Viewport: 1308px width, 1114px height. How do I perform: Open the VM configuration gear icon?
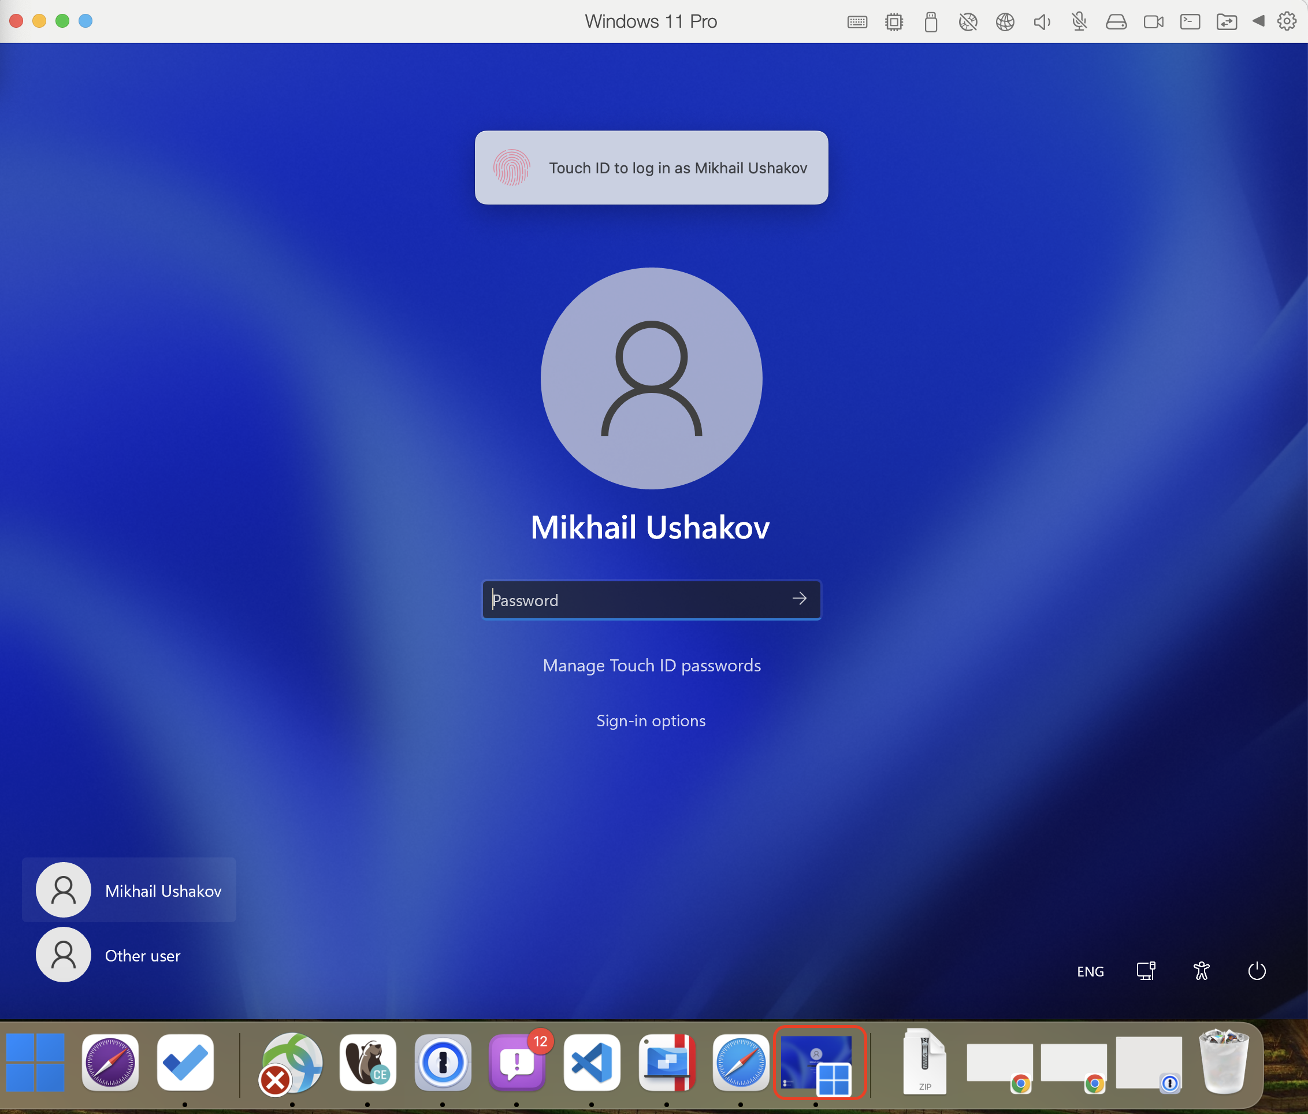[x=1287, y=21]
